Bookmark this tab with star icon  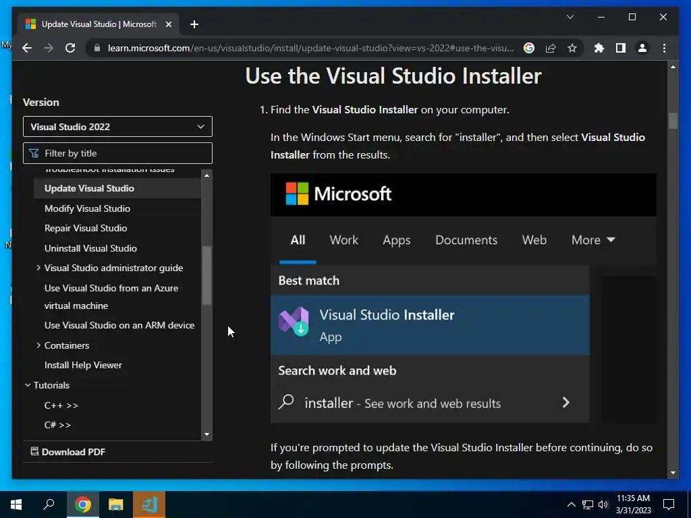point(572,48)
